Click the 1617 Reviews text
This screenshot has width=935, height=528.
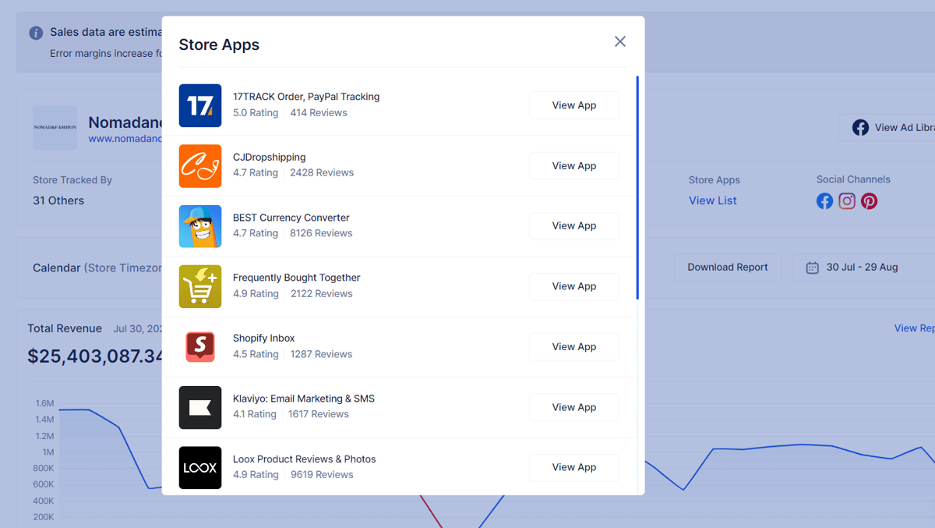(319, 414)
